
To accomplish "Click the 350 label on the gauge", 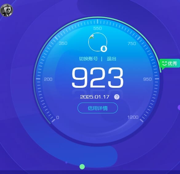I will pyautogui.click(x=63, y=43).
